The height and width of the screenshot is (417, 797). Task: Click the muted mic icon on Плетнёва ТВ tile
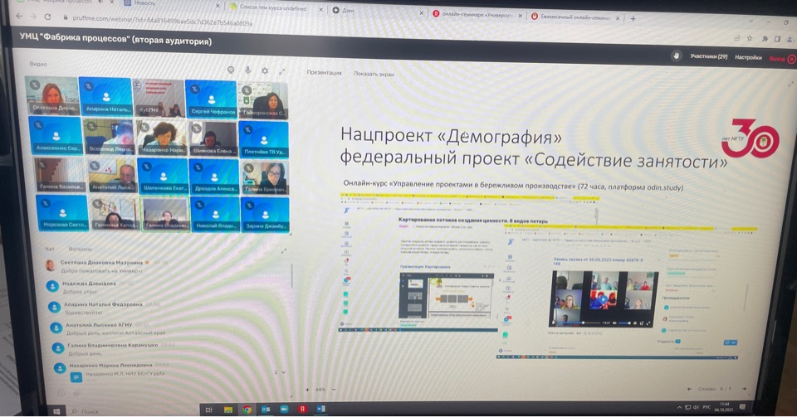tap(248, 130)
